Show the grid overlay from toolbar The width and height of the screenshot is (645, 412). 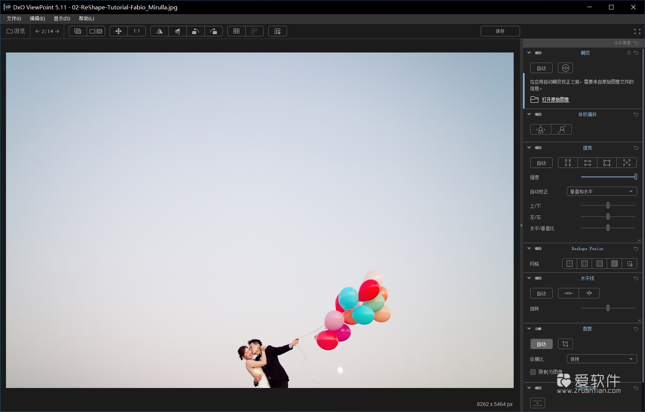pyautogui.click(x=236, y=31)
